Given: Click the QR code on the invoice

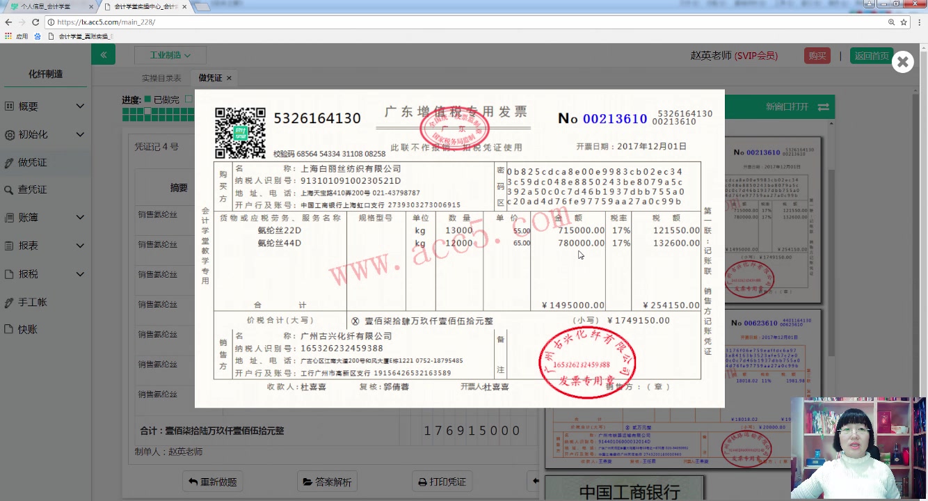Looking at the screenshot, I should (240, 133).
